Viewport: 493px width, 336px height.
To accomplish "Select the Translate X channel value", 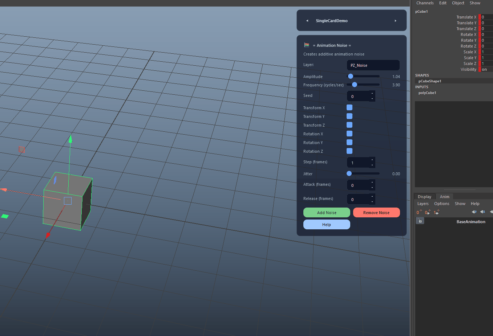I will pos(487,17).
